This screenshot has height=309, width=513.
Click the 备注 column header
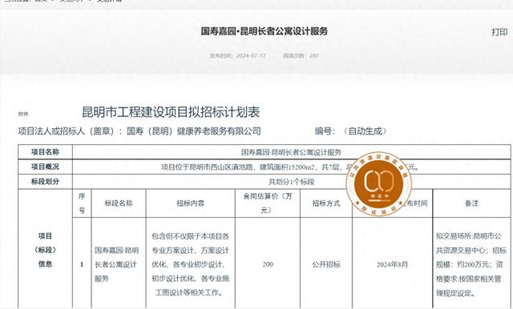[472, 203]
